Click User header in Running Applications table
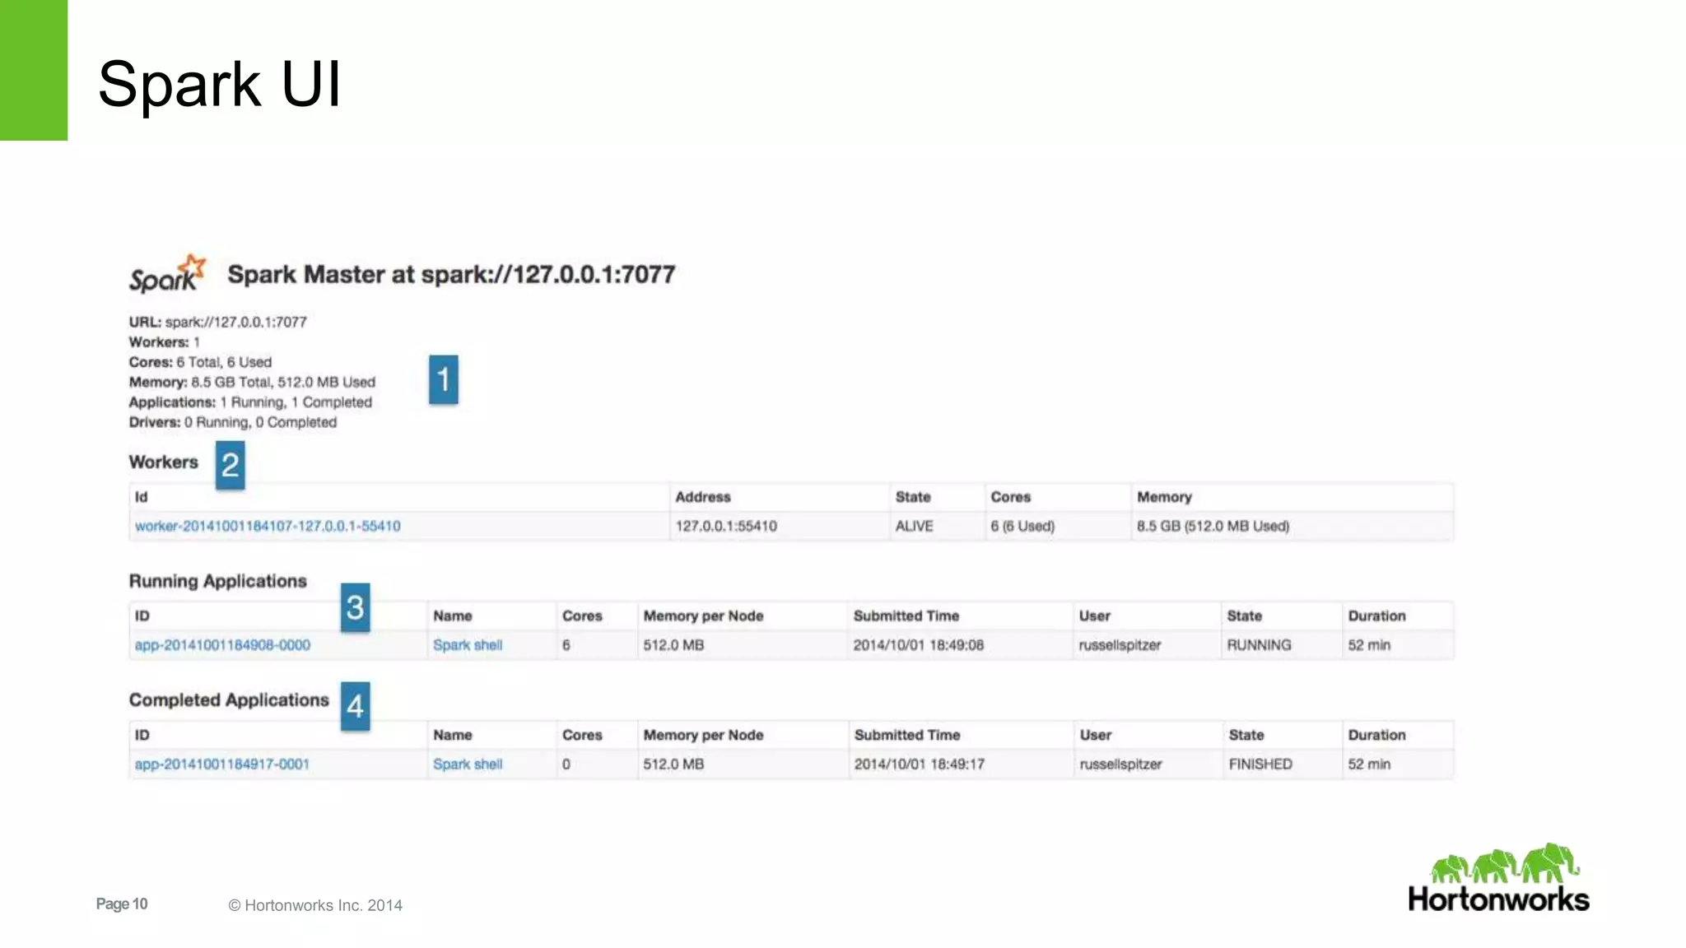 tap(1095, 616)
